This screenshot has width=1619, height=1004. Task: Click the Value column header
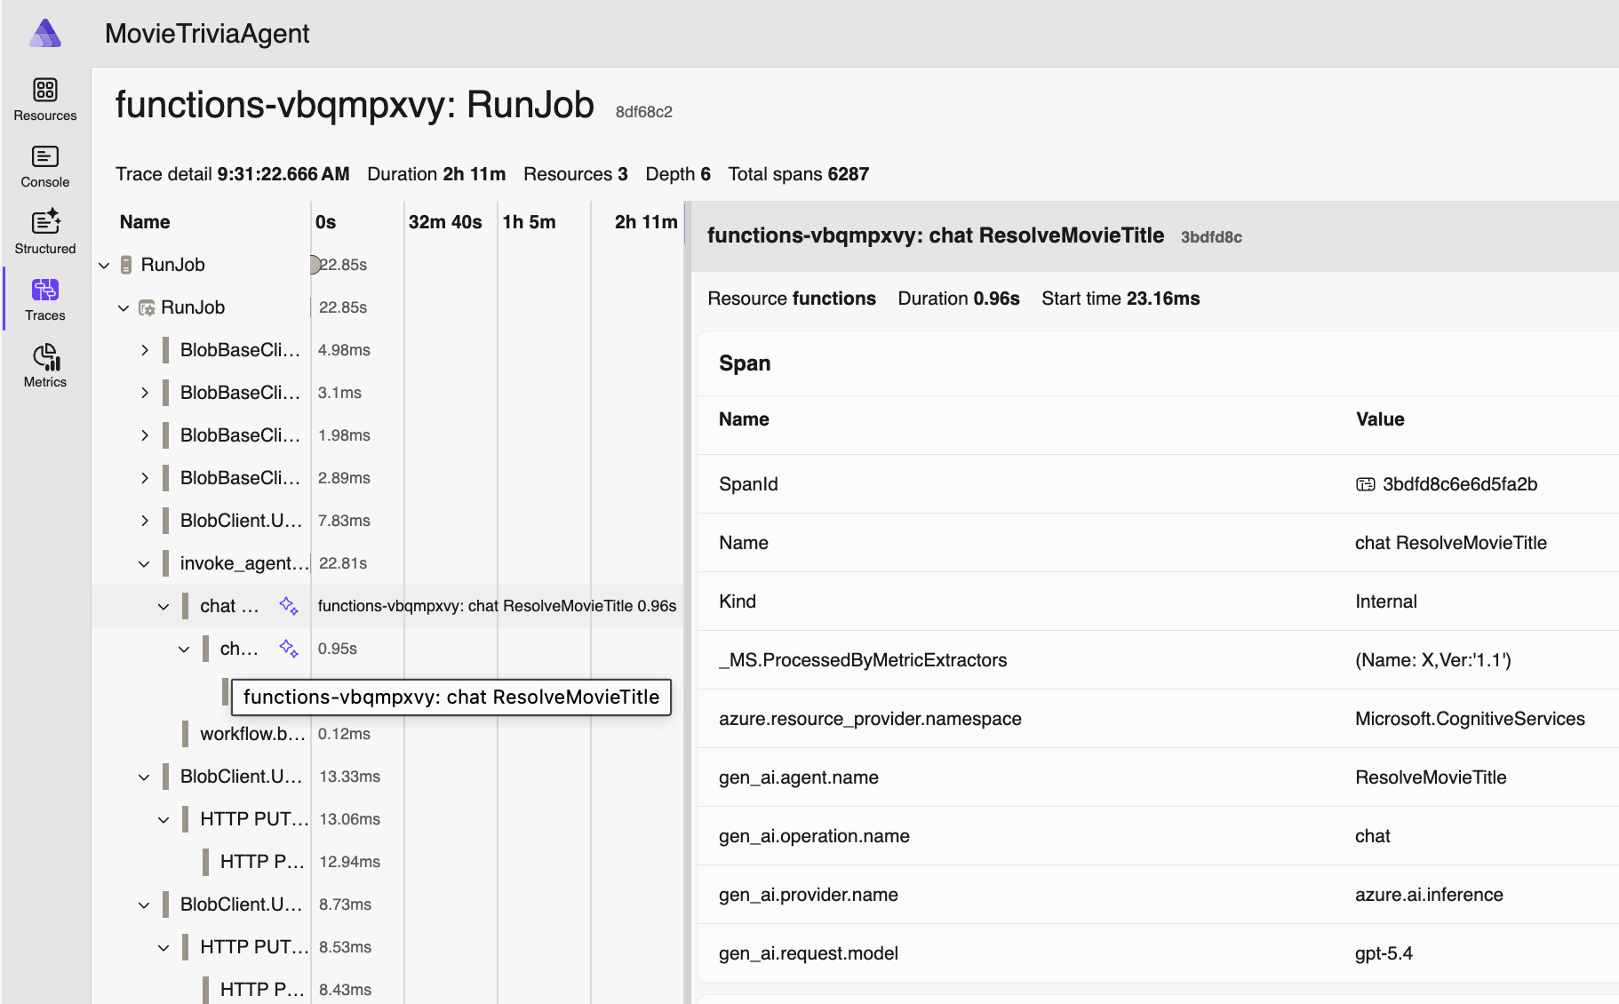point(1379,419)
